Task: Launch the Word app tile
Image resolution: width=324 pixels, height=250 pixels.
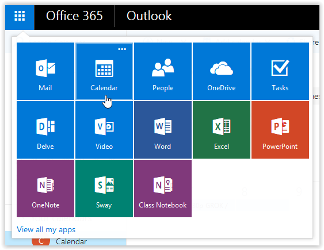Action: click(163, 130)
